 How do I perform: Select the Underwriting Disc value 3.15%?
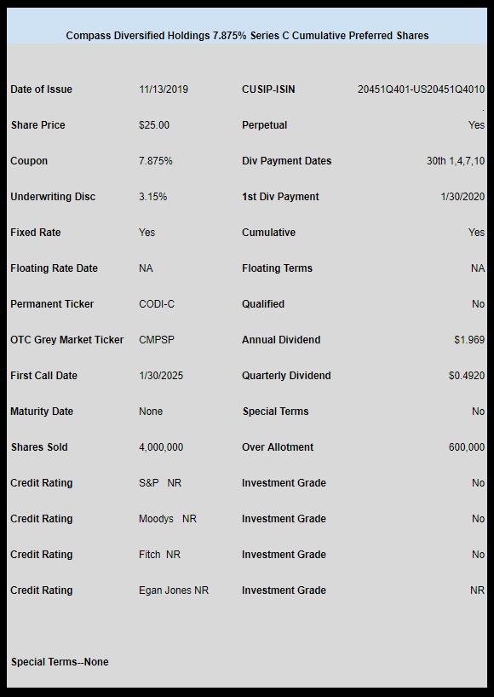(x=152, y=197)
